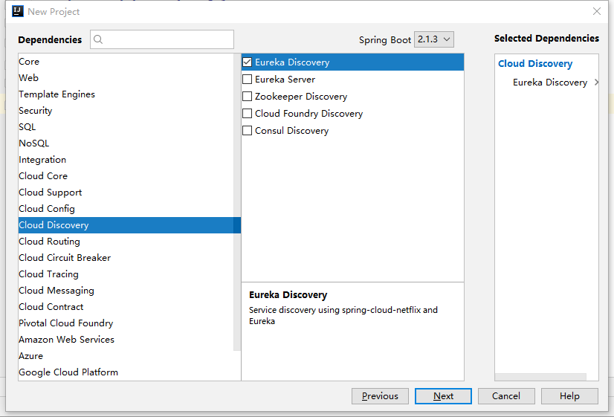Select the Cloud Core category
Viewport: 614px width, 417px height.
(x=126, y=176)
